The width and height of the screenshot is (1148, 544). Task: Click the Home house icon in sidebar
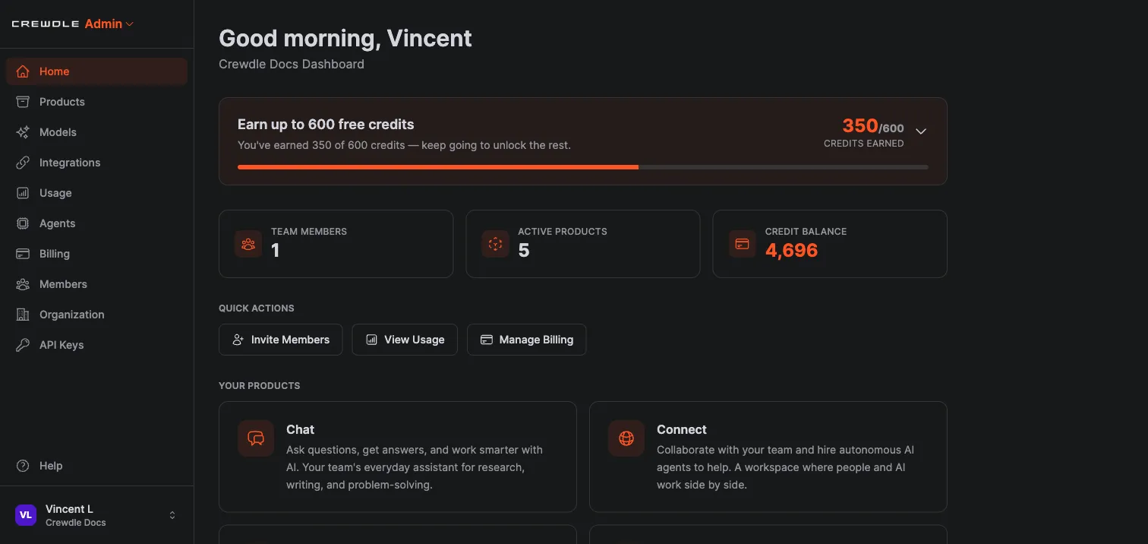[x=24, y=71]
